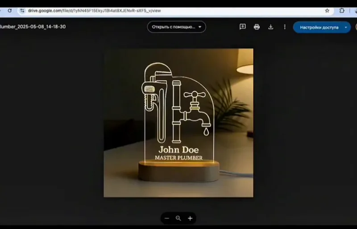Open the three-dot more actions menu
The image size is (357, 229).
tap(285, 27)
